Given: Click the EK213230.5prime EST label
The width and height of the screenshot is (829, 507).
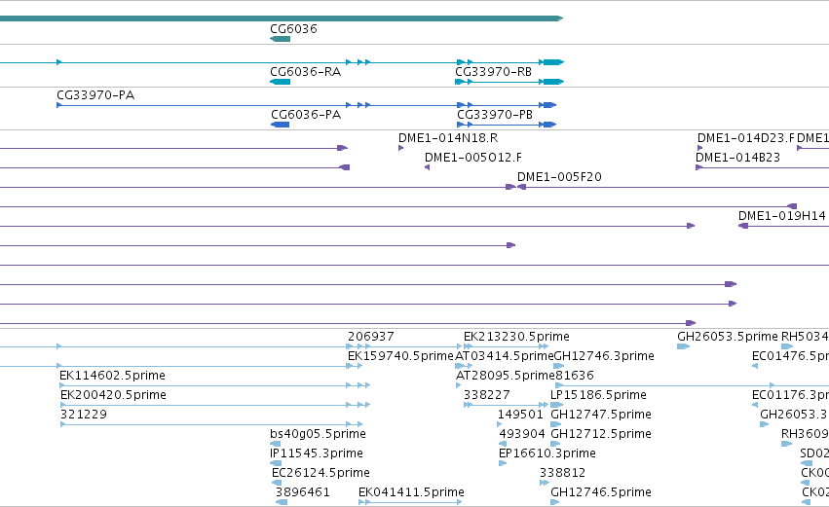Looking at the screenshot, I should click(516, 337).
